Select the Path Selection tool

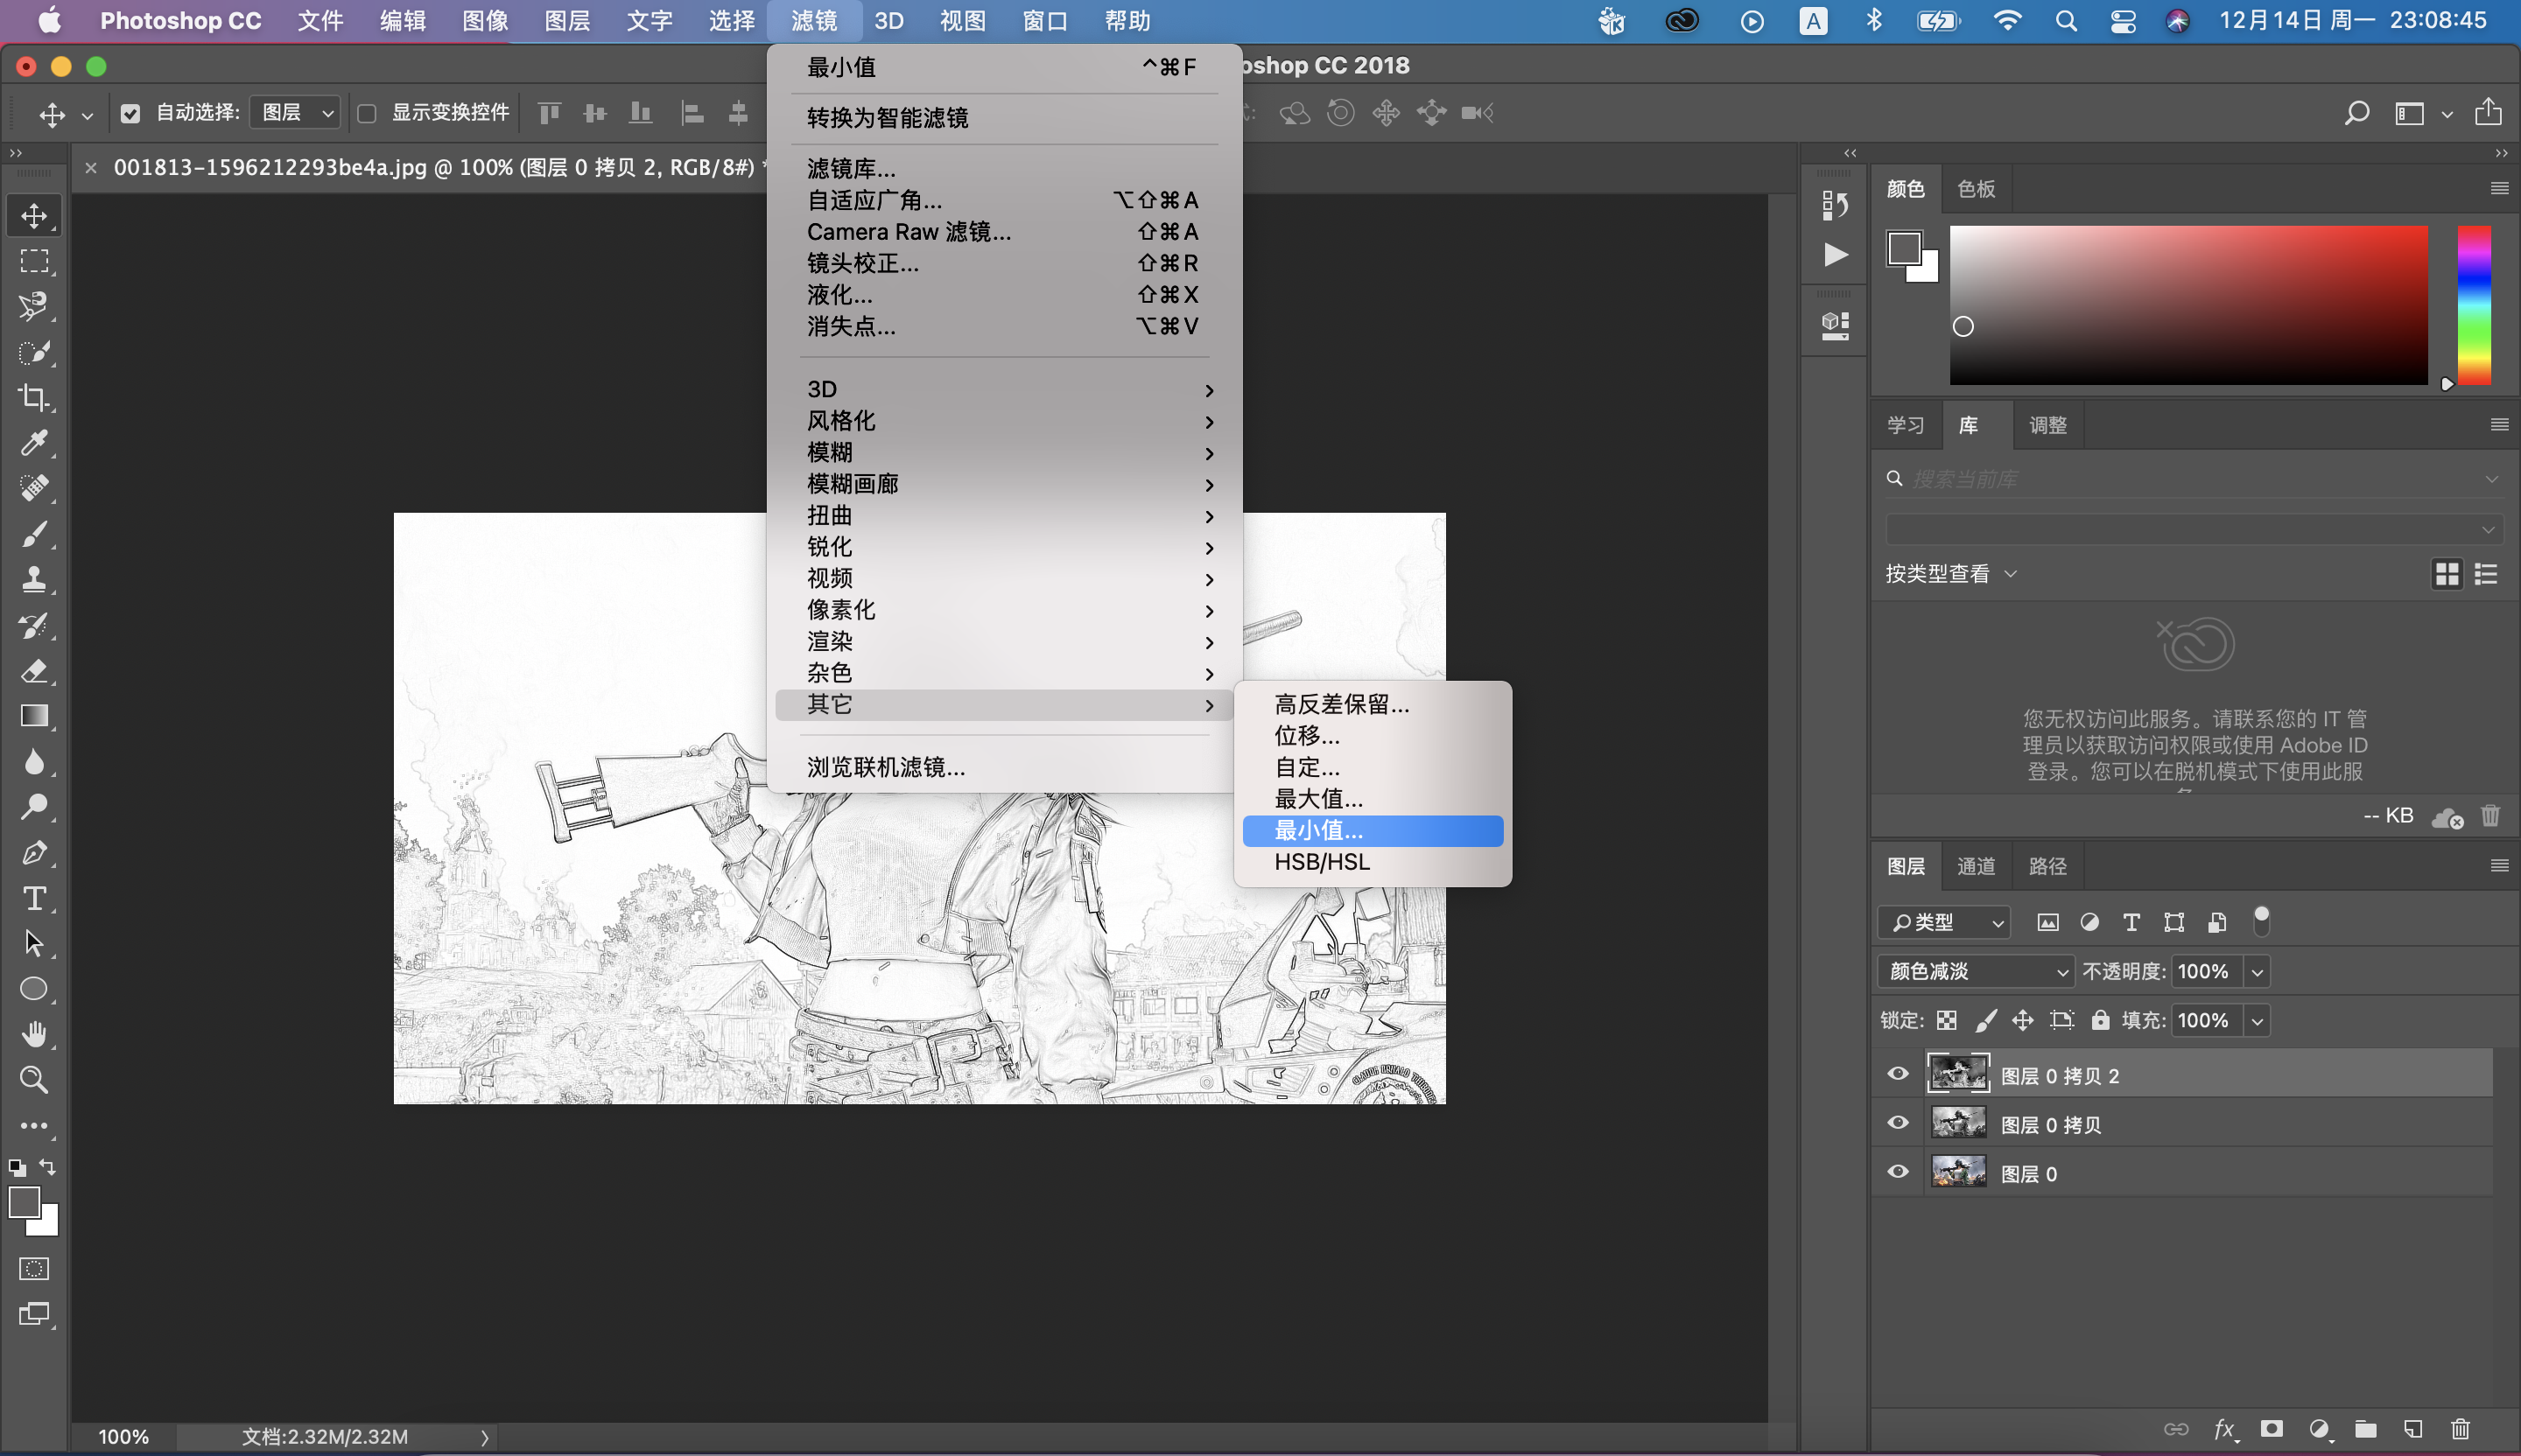point(34,943)
